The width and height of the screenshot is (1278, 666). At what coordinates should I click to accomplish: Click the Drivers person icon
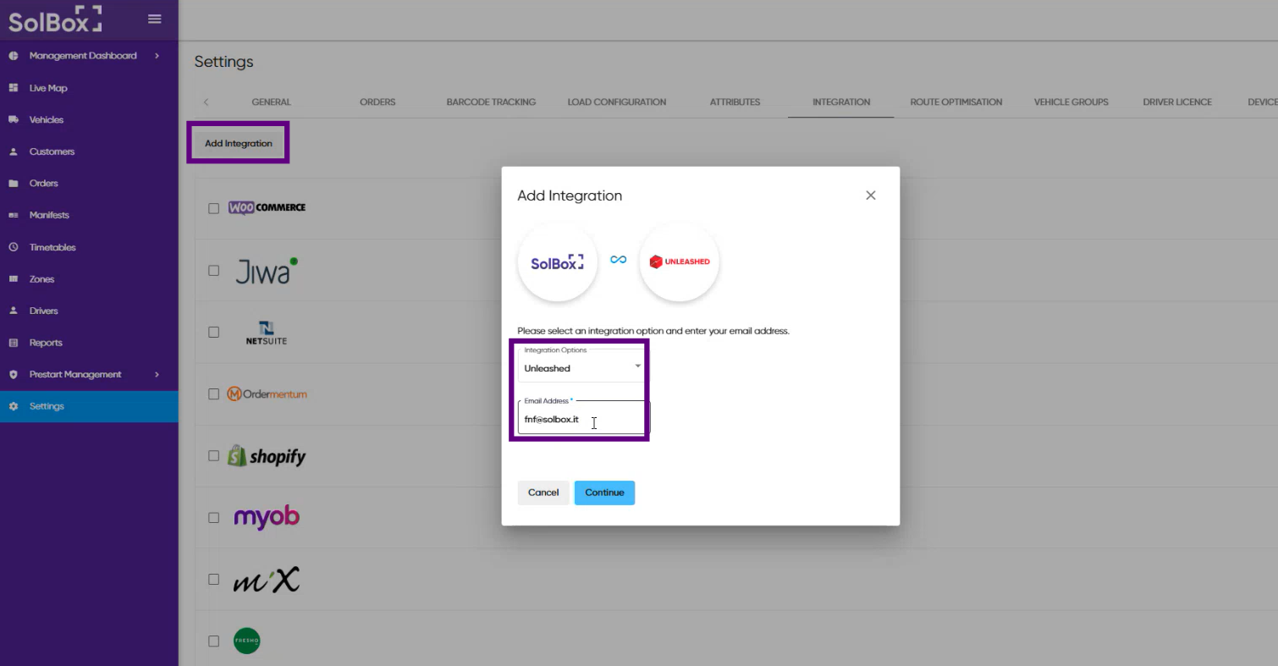[x=14, y=311]
